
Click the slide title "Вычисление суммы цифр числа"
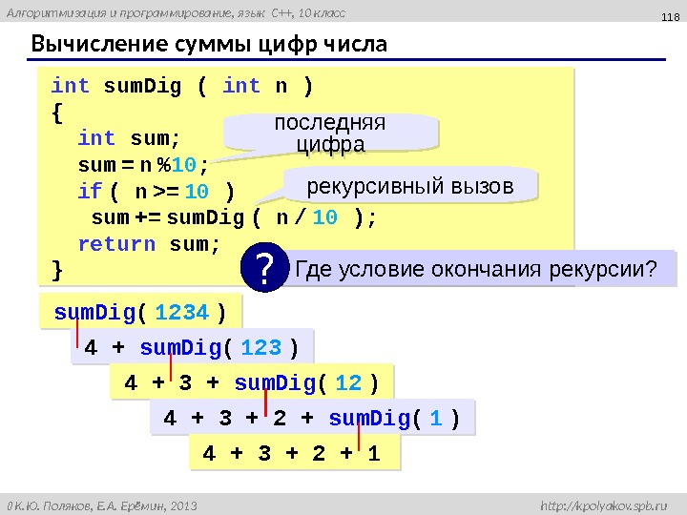coord(209,44)
